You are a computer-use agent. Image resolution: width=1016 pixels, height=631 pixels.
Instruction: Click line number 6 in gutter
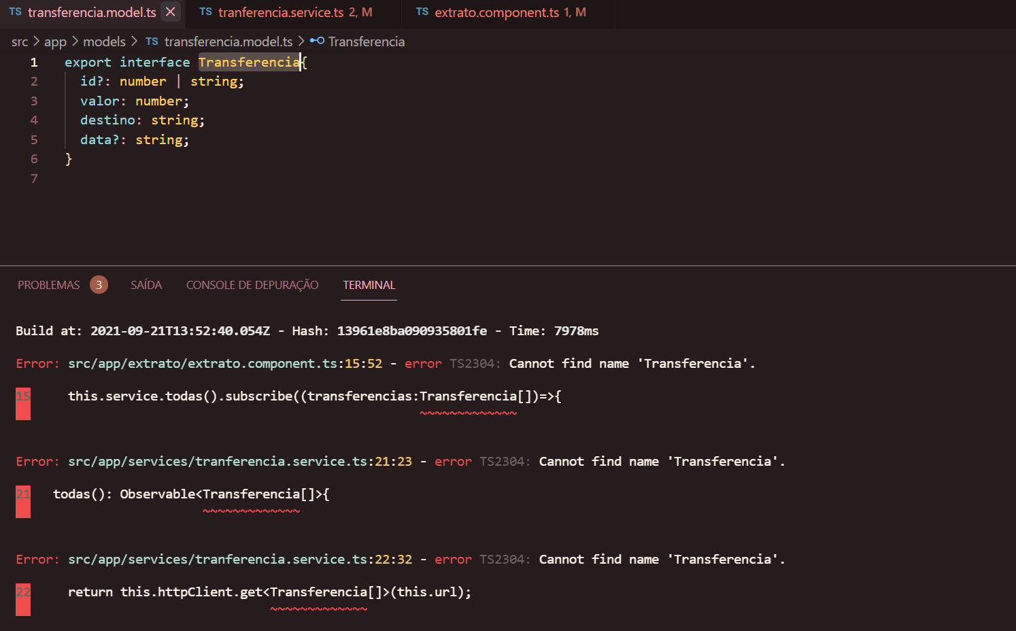34,159
